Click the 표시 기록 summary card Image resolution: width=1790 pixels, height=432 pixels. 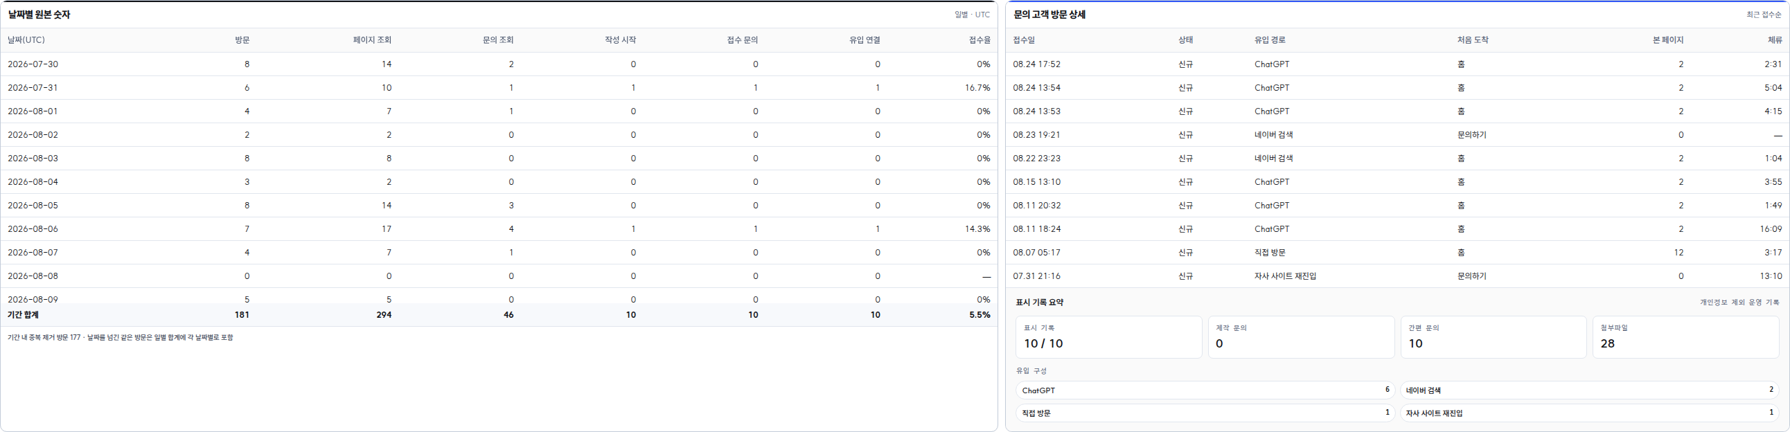[x=1109, y=337]
